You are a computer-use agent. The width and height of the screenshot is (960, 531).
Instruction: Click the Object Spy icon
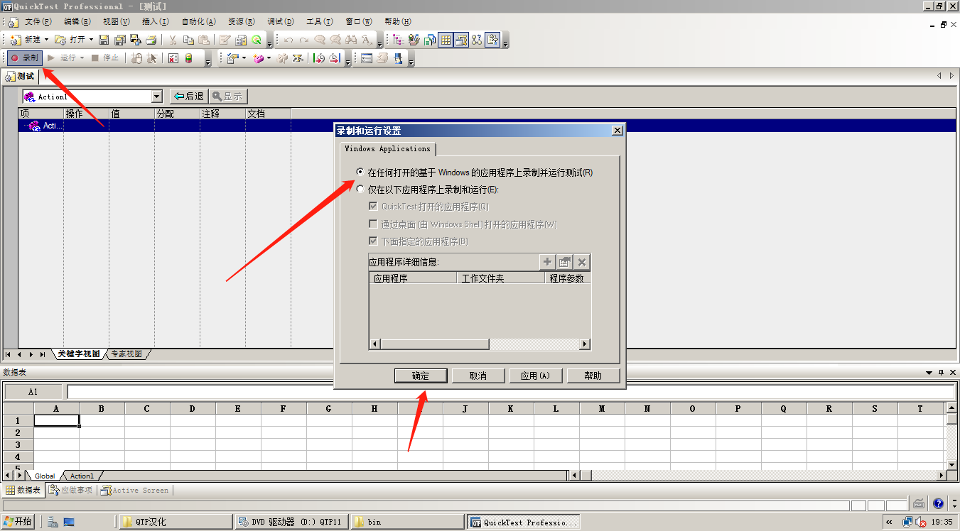pyautogui.click(x=398, y=58)
